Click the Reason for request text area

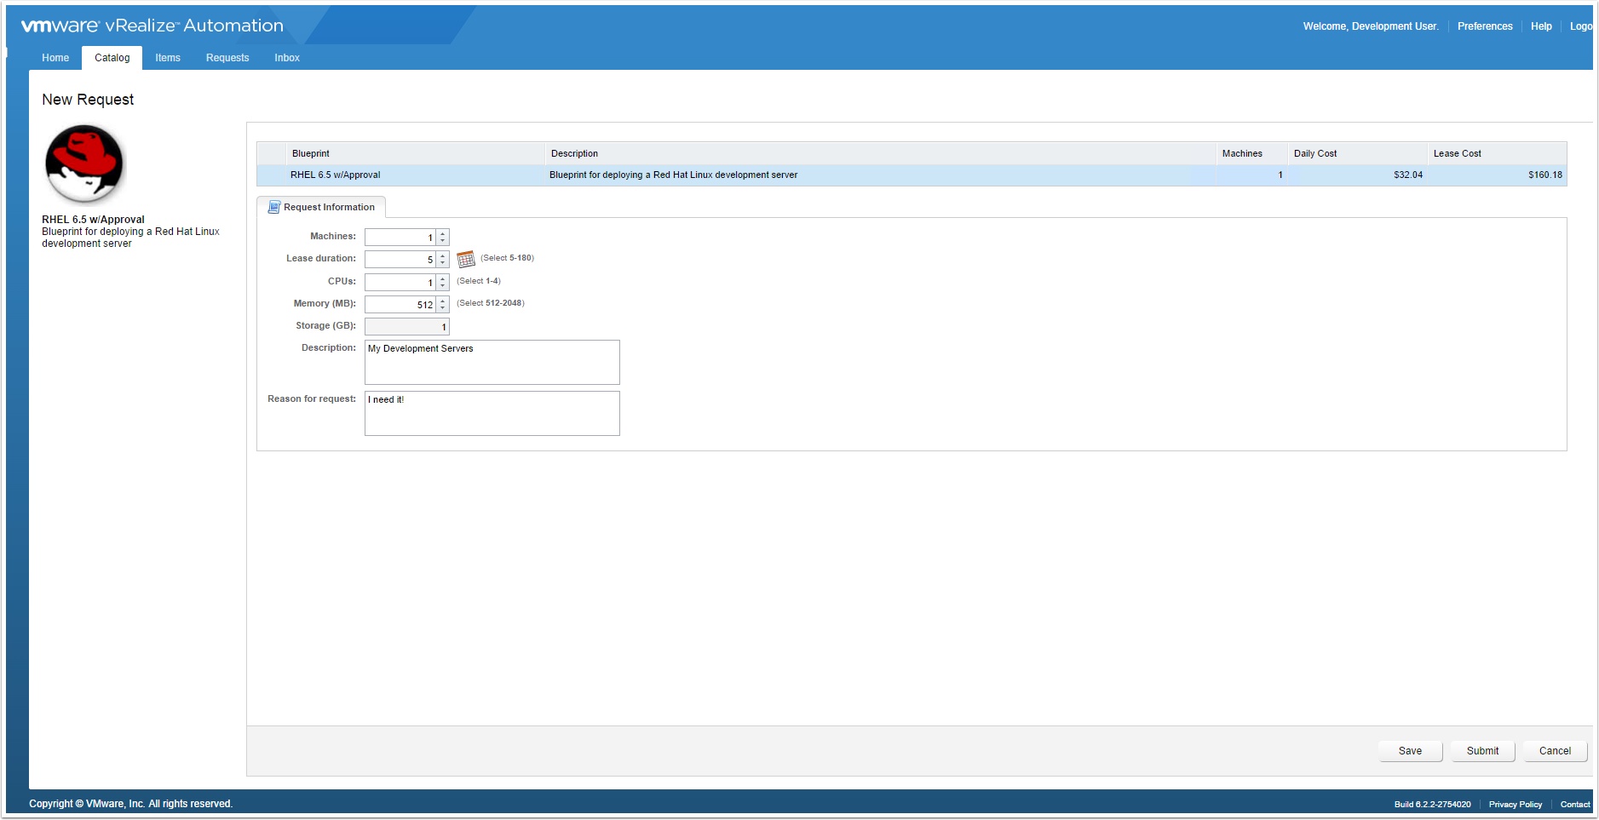tap(492, 414)
